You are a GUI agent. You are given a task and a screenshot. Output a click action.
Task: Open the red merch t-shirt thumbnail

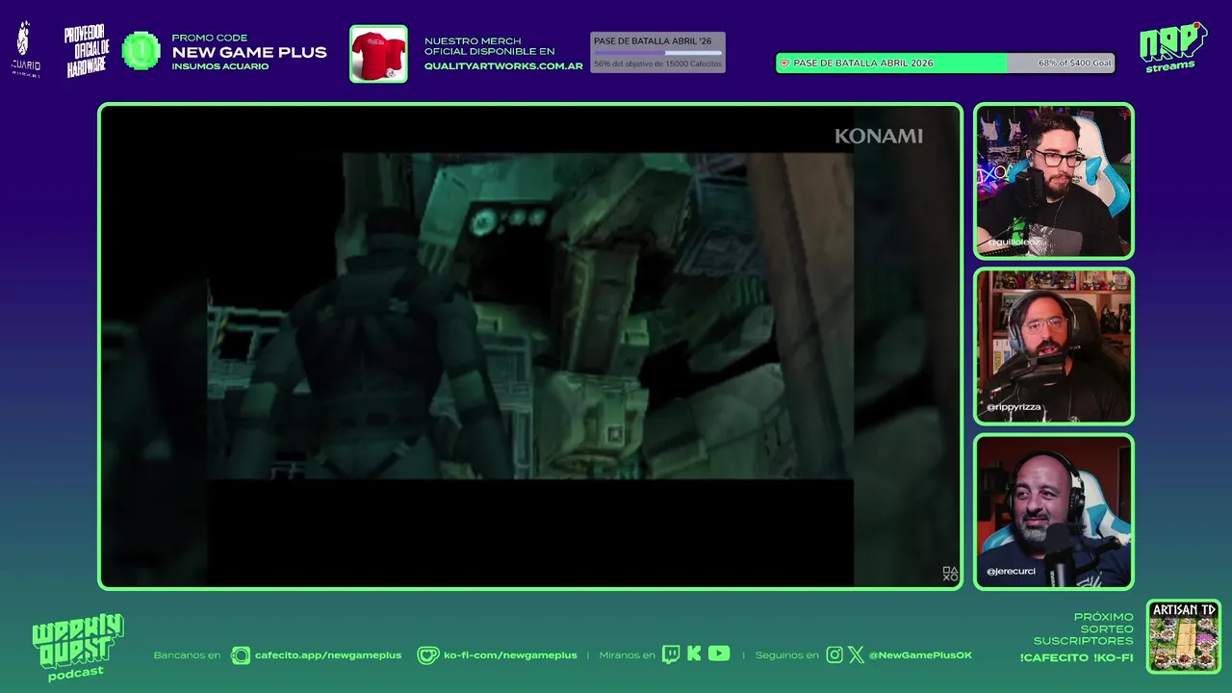tap(378, 54)
